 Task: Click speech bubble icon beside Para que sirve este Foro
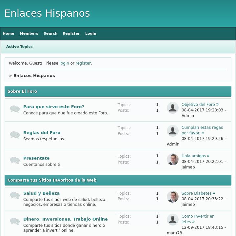click(x=15, y=109)
